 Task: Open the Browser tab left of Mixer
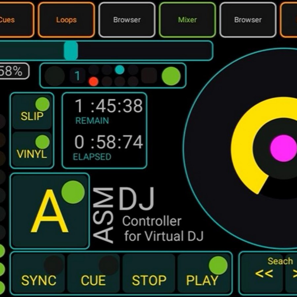point(127,20)
